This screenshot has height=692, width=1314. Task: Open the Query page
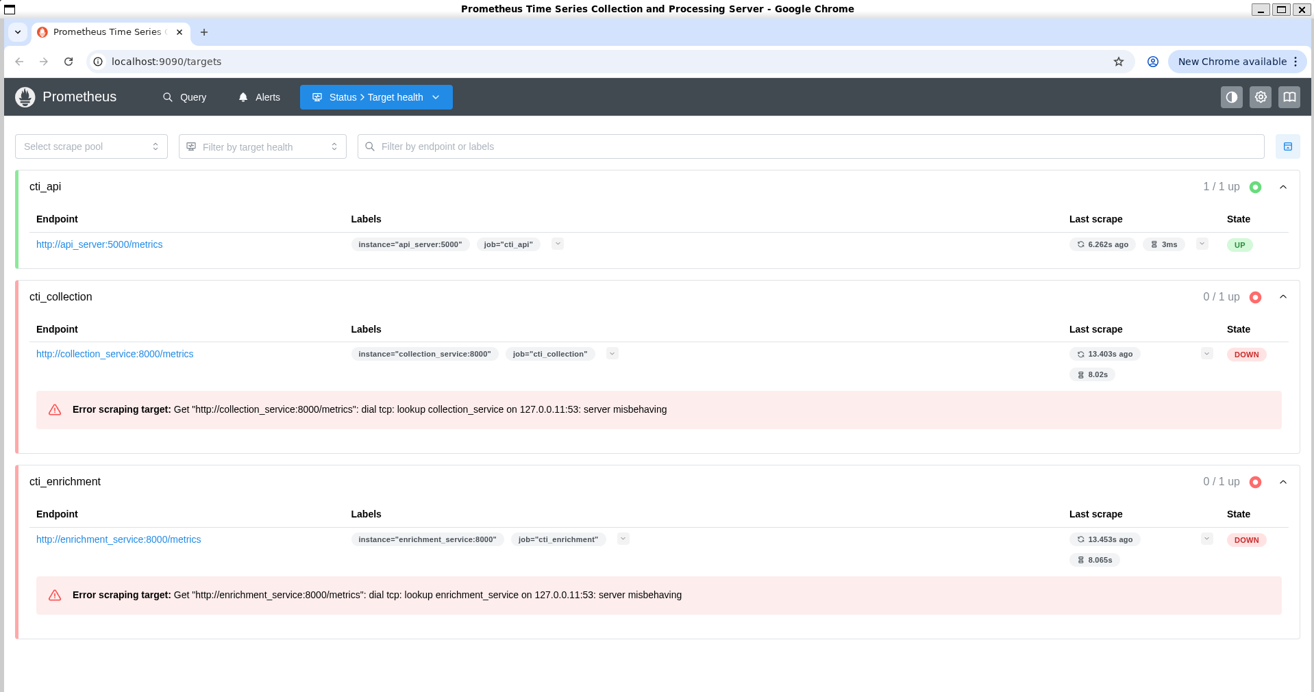click(x=184, y=97)
